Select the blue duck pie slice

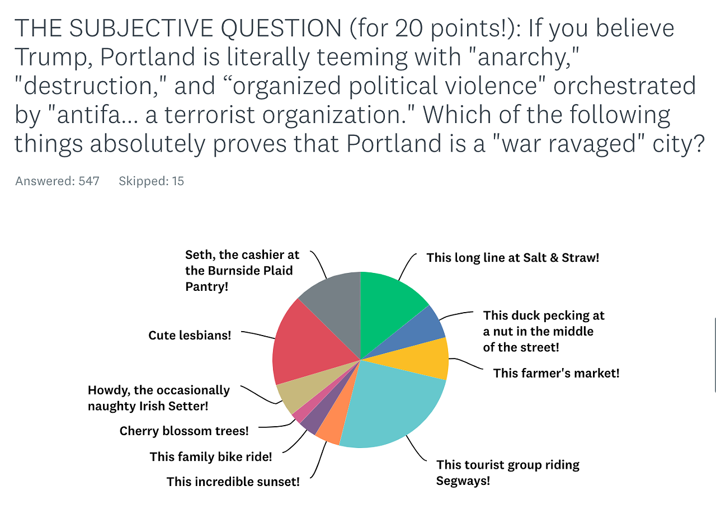pos(426,331)
